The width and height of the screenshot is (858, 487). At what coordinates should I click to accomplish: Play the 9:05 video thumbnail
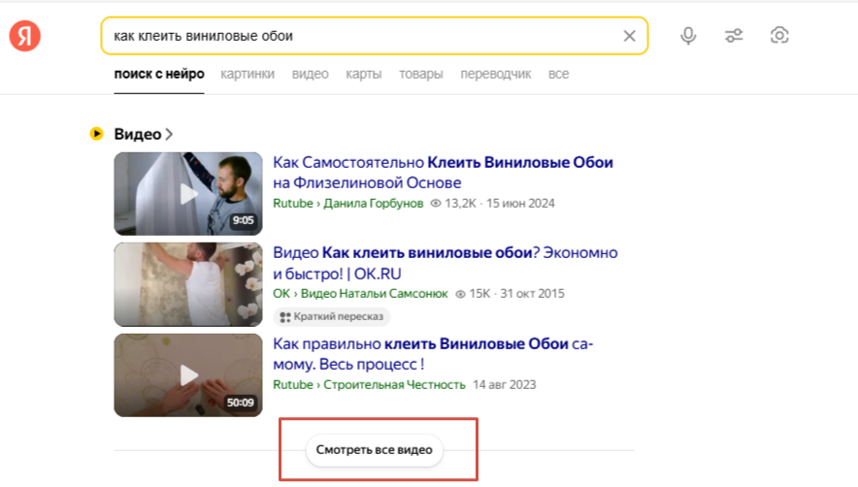[188, 194]
